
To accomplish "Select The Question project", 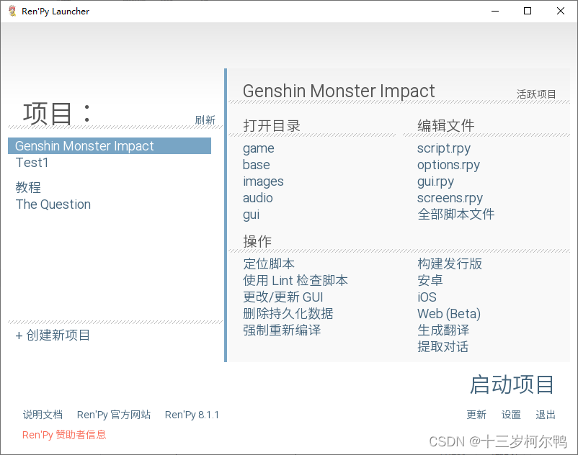I will (53, 204).
